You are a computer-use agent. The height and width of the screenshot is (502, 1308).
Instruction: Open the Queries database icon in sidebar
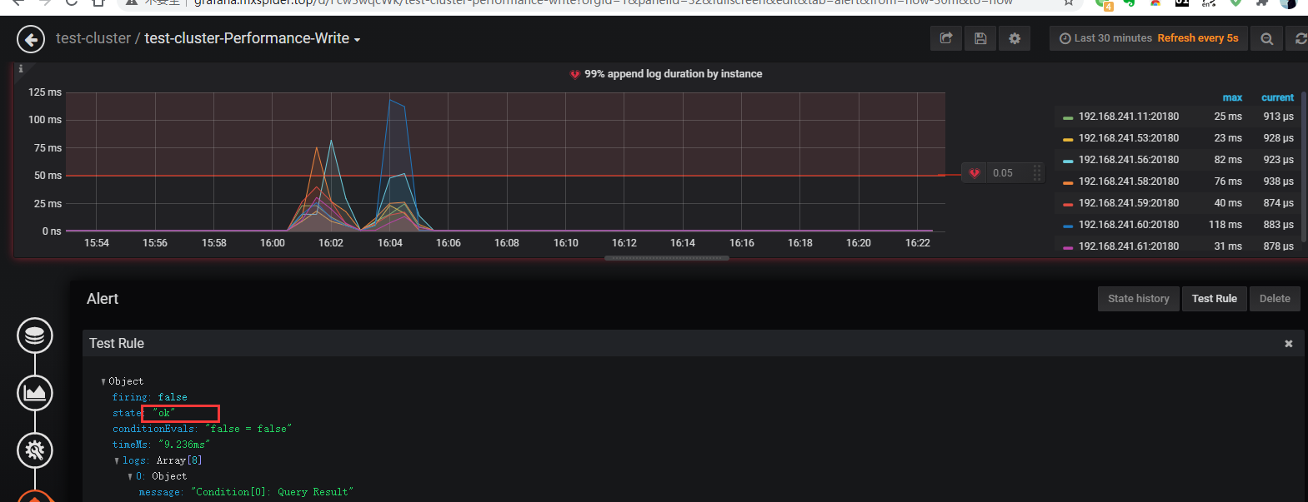tap(35, 335)
